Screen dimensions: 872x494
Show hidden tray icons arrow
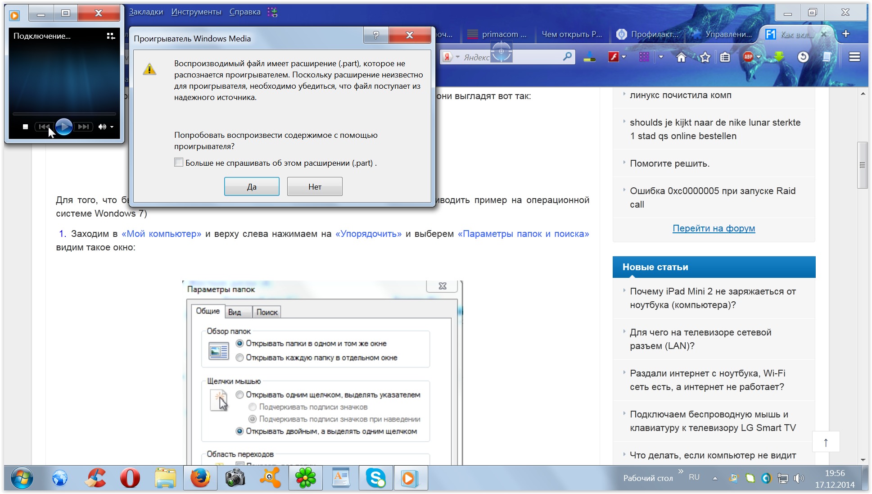(715, 478)
